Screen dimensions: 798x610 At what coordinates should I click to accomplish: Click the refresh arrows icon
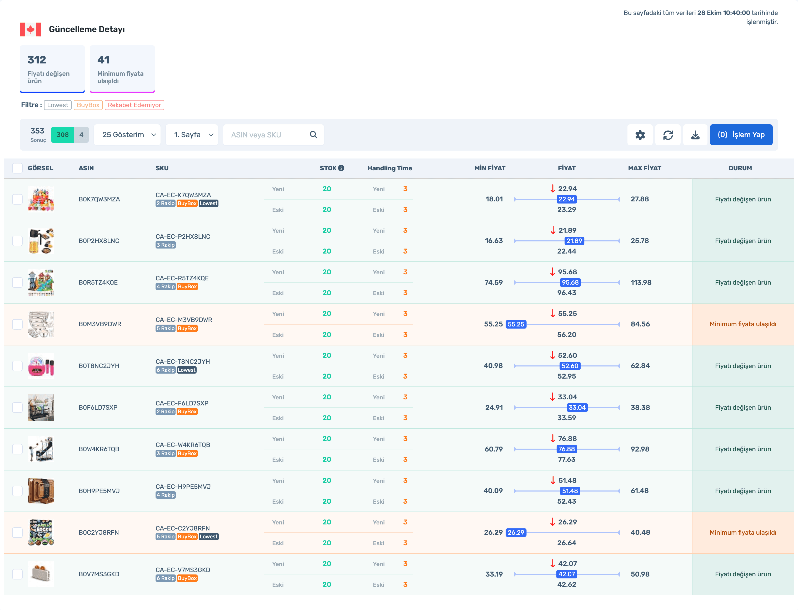pyautogui.click(x=668, y=135)
